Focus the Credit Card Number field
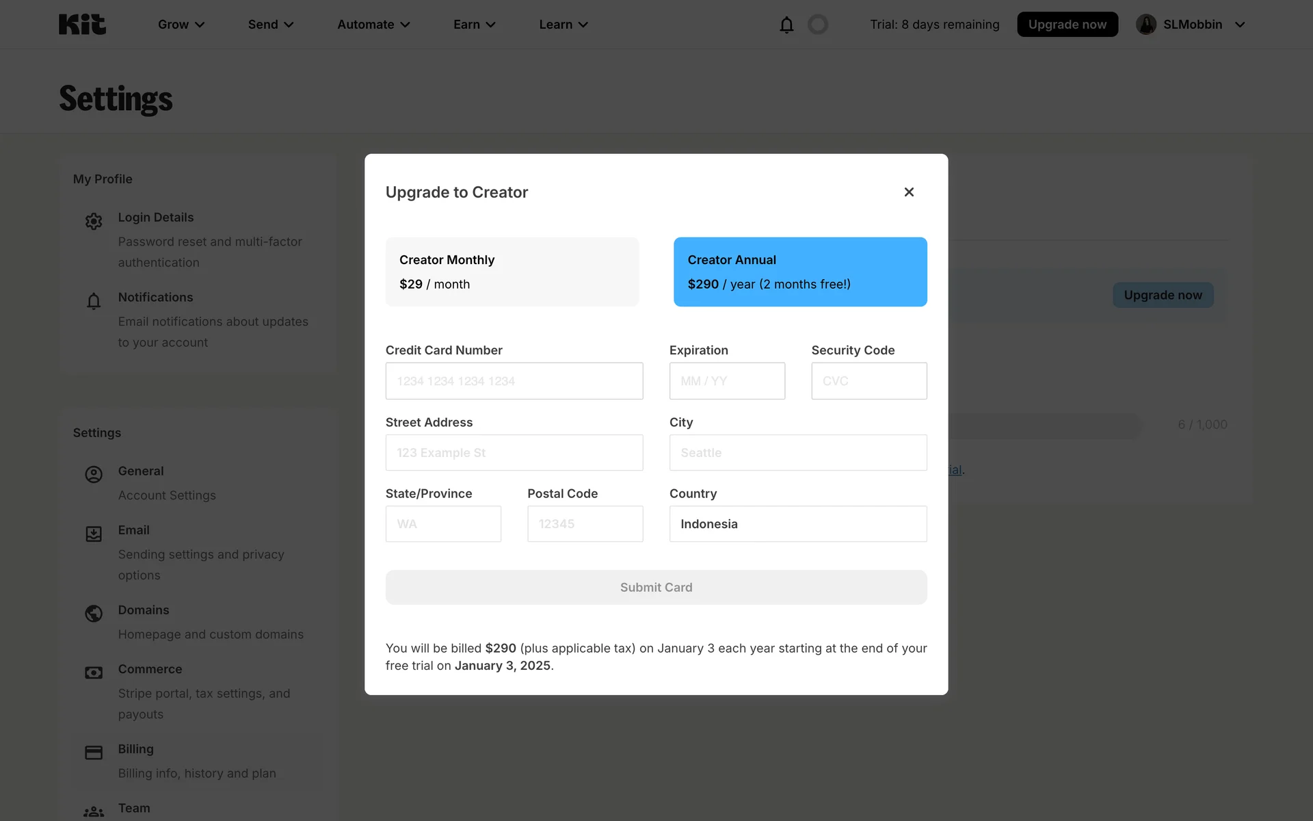 pyautogui.click(x=514, y=381)
